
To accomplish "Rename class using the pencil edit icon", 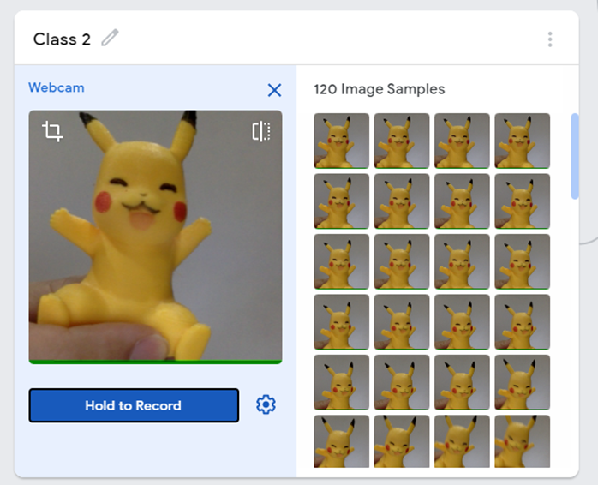I will click(x=110, y=38).
